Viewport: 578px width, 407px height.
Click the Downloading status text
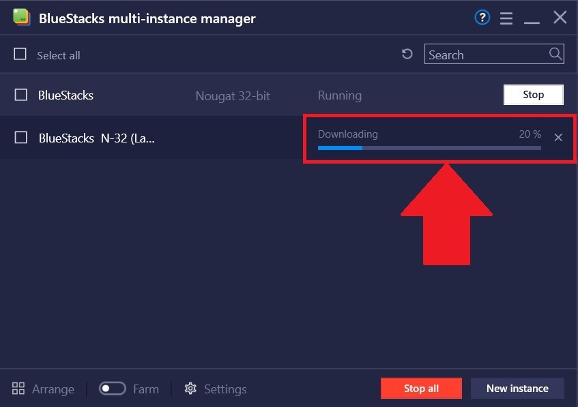coord(347,134)
